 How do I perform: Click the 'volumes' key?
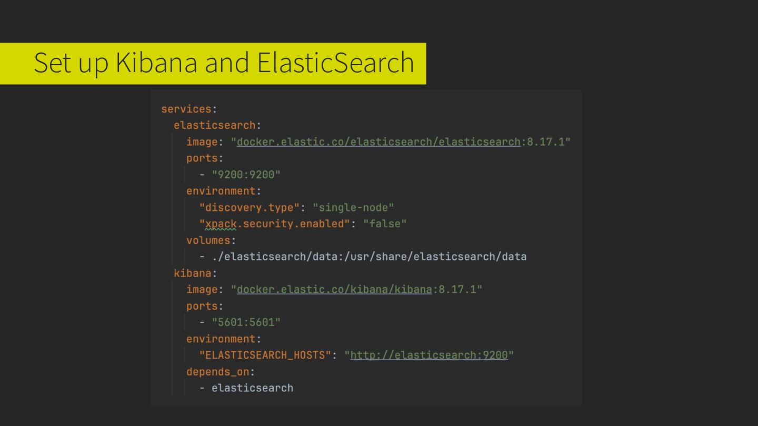pyautogui.click(x=208, y=240)
